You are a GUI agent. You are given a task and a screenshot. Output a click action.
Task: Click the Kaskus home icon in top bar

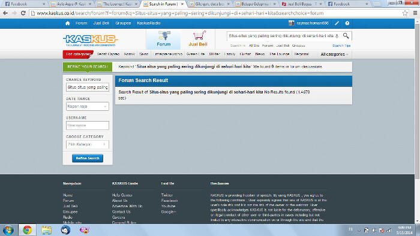coord(67,23)
